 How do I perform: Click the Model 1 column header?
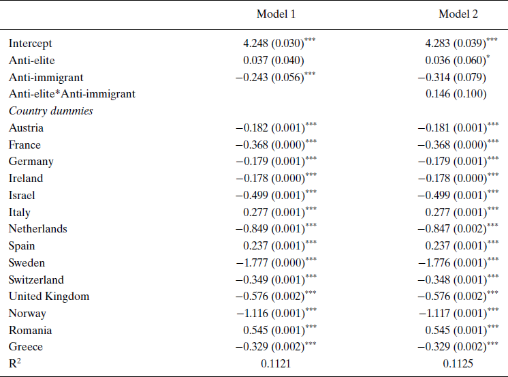276,14
